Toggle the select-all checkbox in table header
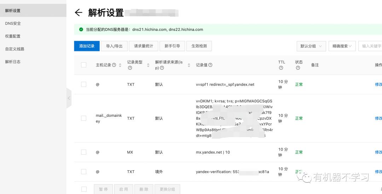The height and width of the screenshot is (194, 382). click(x=83, y=65)
